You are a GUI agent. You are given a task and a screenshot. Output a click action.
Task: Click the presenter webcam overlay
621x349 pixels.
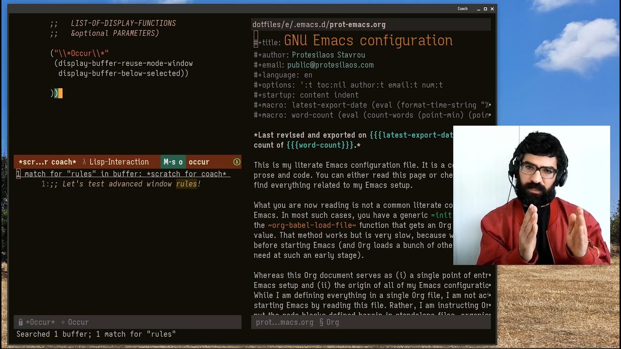[532, 195]
